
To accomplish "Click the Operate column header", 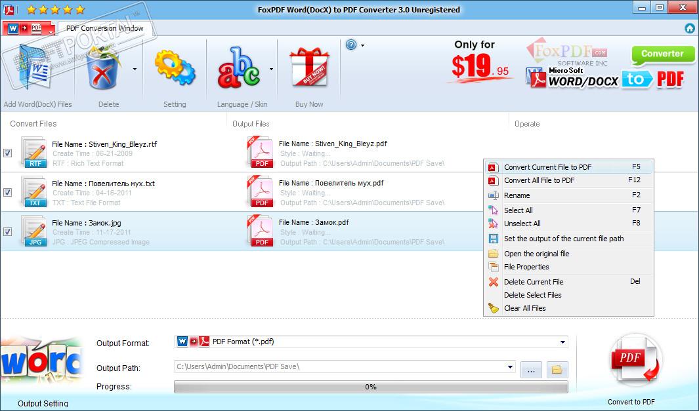I will tap(527, 124).
